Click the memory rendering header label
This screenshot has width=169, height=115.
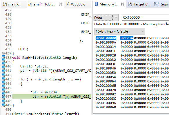tap(132, 24)
